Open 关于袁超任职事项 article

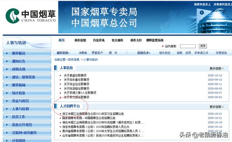point(75,76)
